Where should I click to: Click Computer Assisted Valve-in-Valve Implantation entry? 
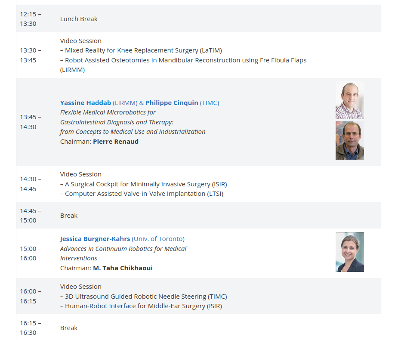[142, 194]
